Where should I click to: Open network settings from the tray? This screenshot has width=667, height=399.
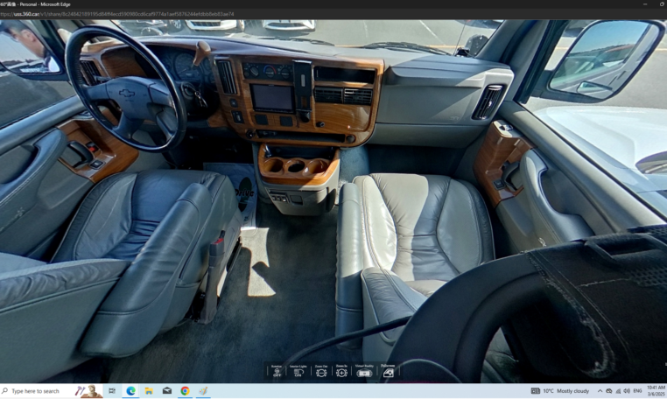tap(618, 391)
